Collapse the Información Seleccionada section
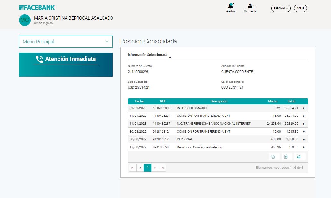The image size is (331, 198). [x=170, y=57]
